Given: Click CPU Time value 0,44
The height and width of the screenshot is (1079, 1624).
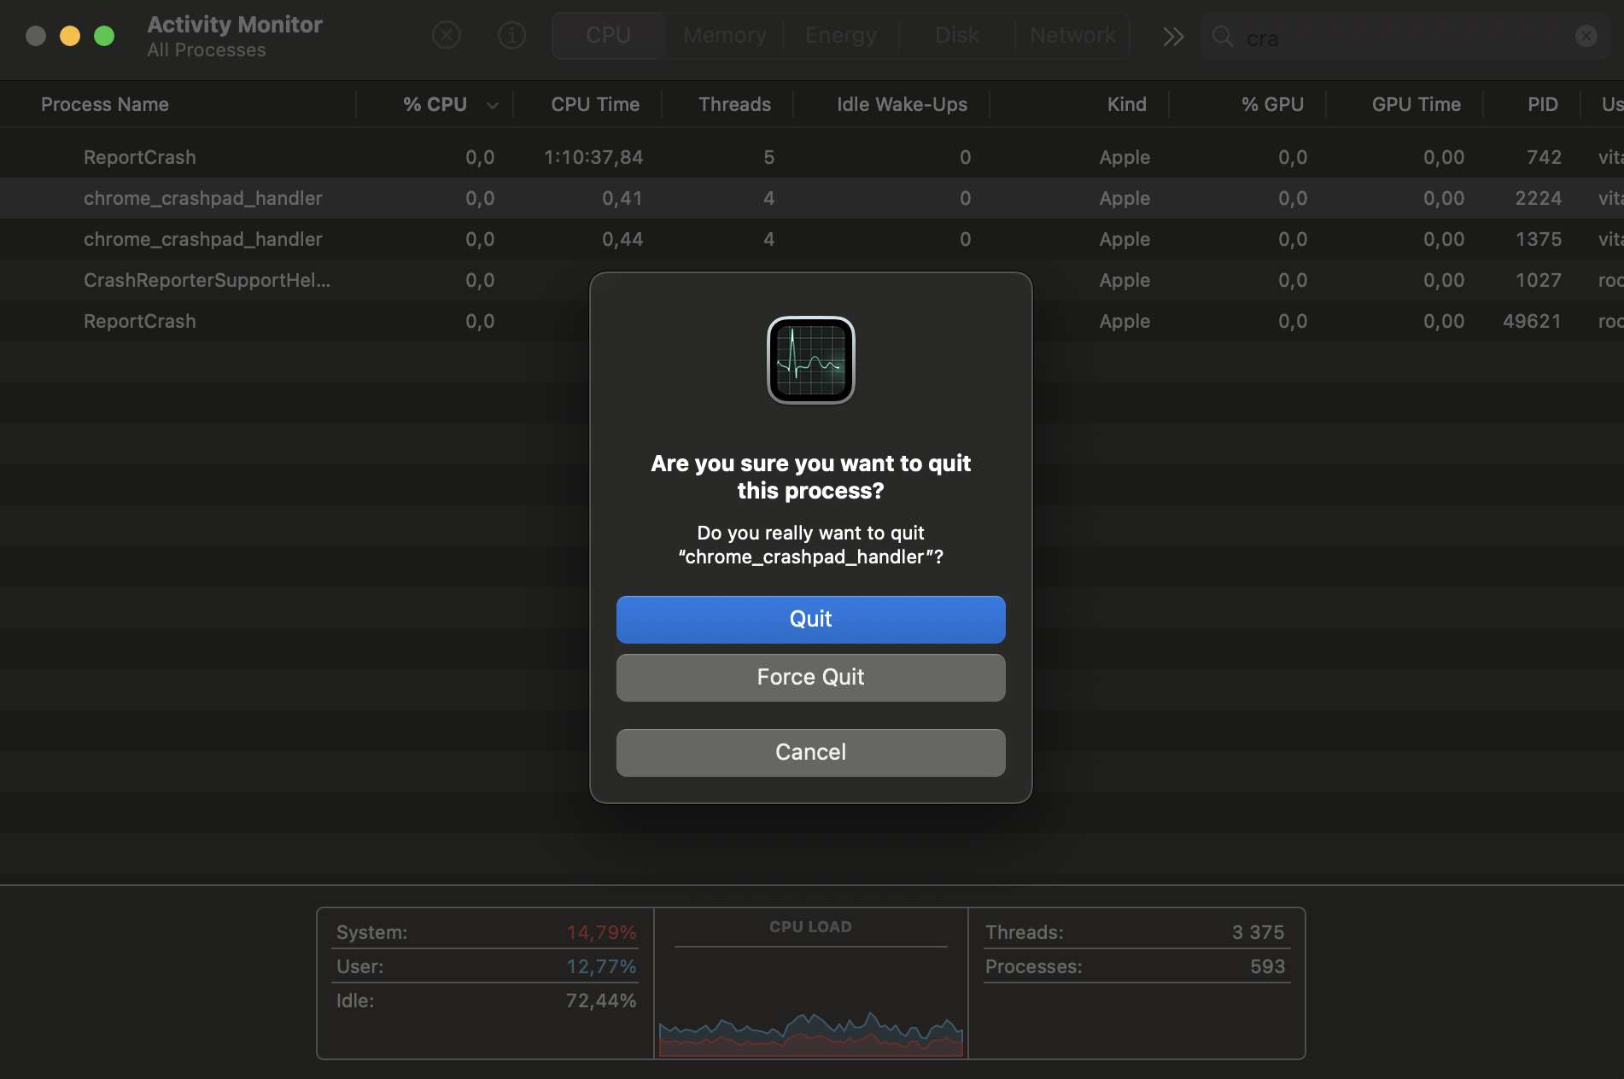Looking at the screenshot, I should [x=622, y=239].
